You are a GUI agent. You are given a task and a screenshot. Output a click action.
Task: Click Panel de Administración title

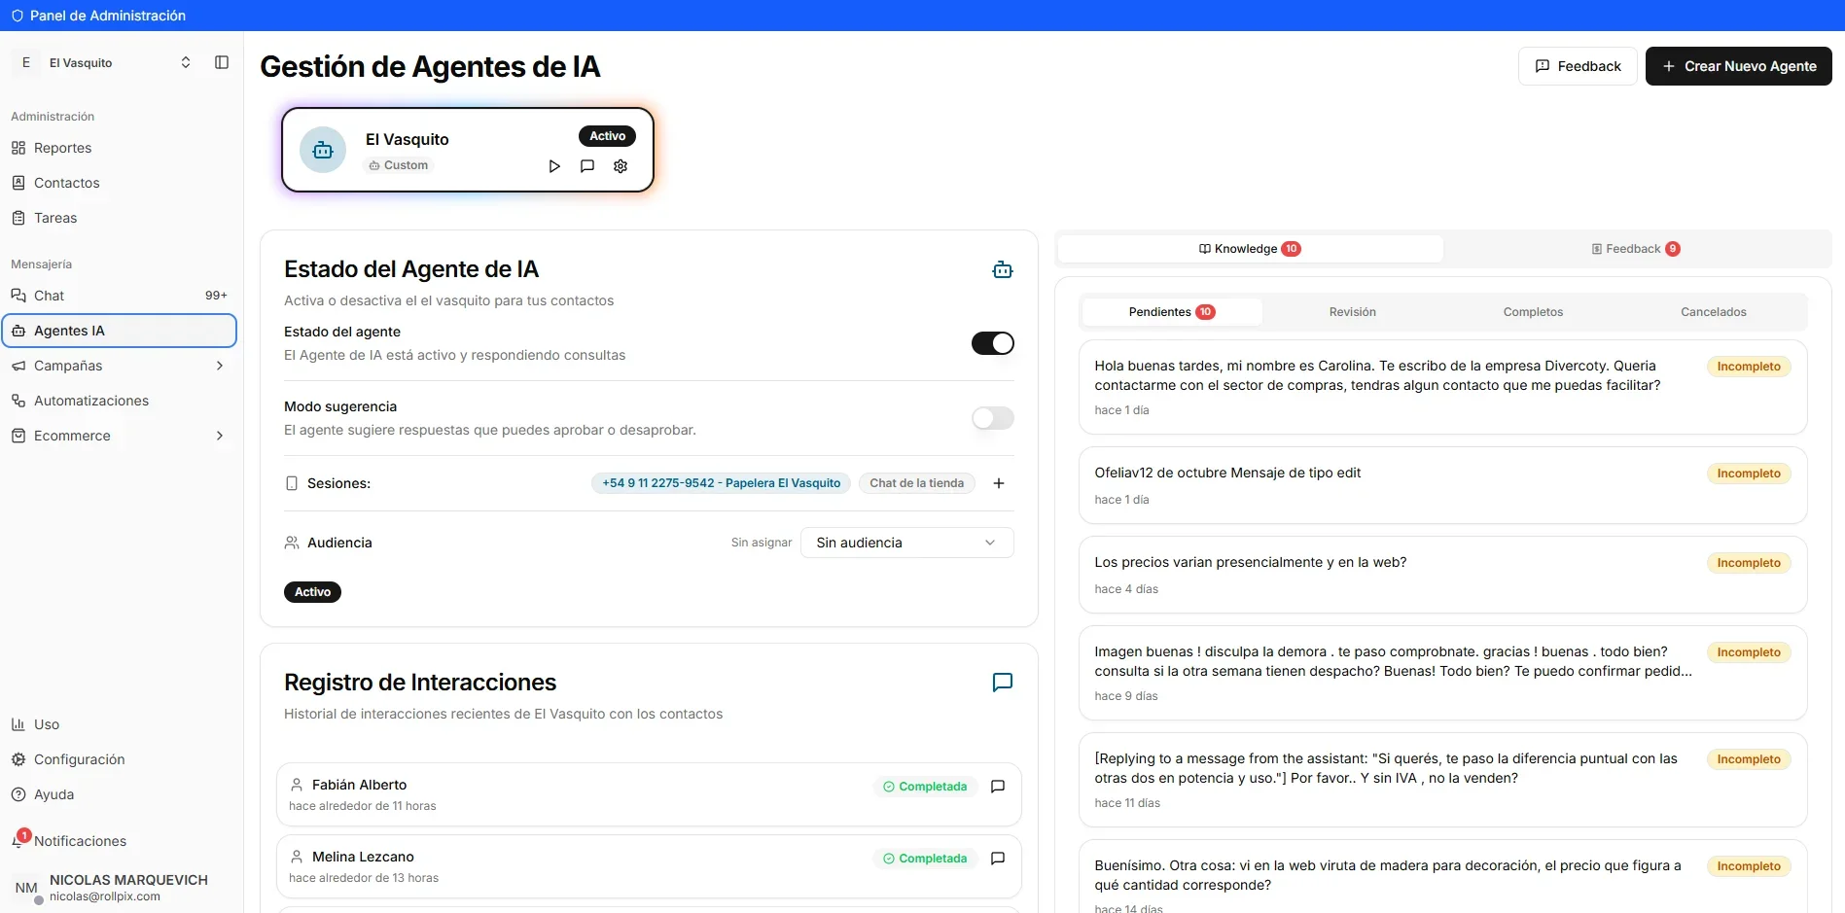[x=107, y=16]
